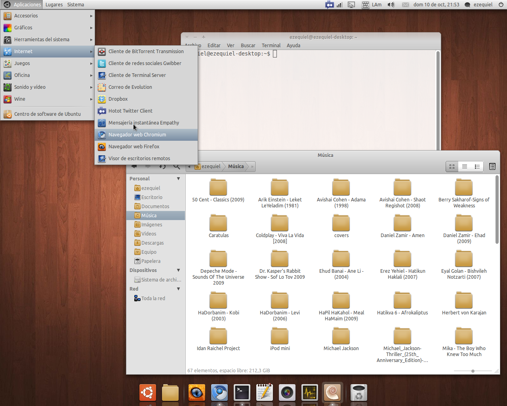Launch Chromium from the dock
Viewport: 507px width, 406px height.
pyautogui.click(x=219, y=393)
